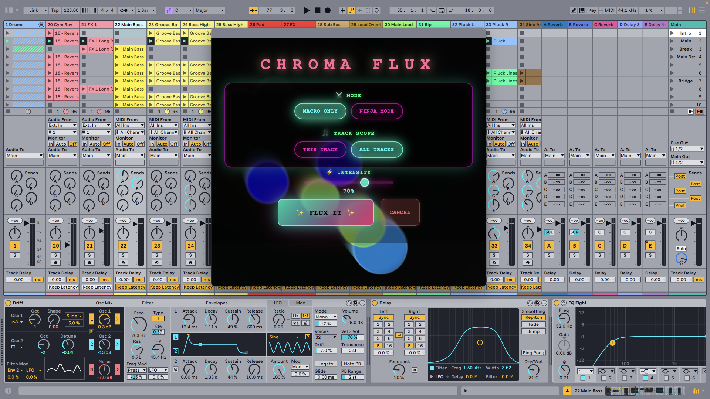Viewport: 710px width, 399px height.
Task: Toggle the track 20 activator button
Action: coord(56,246)
